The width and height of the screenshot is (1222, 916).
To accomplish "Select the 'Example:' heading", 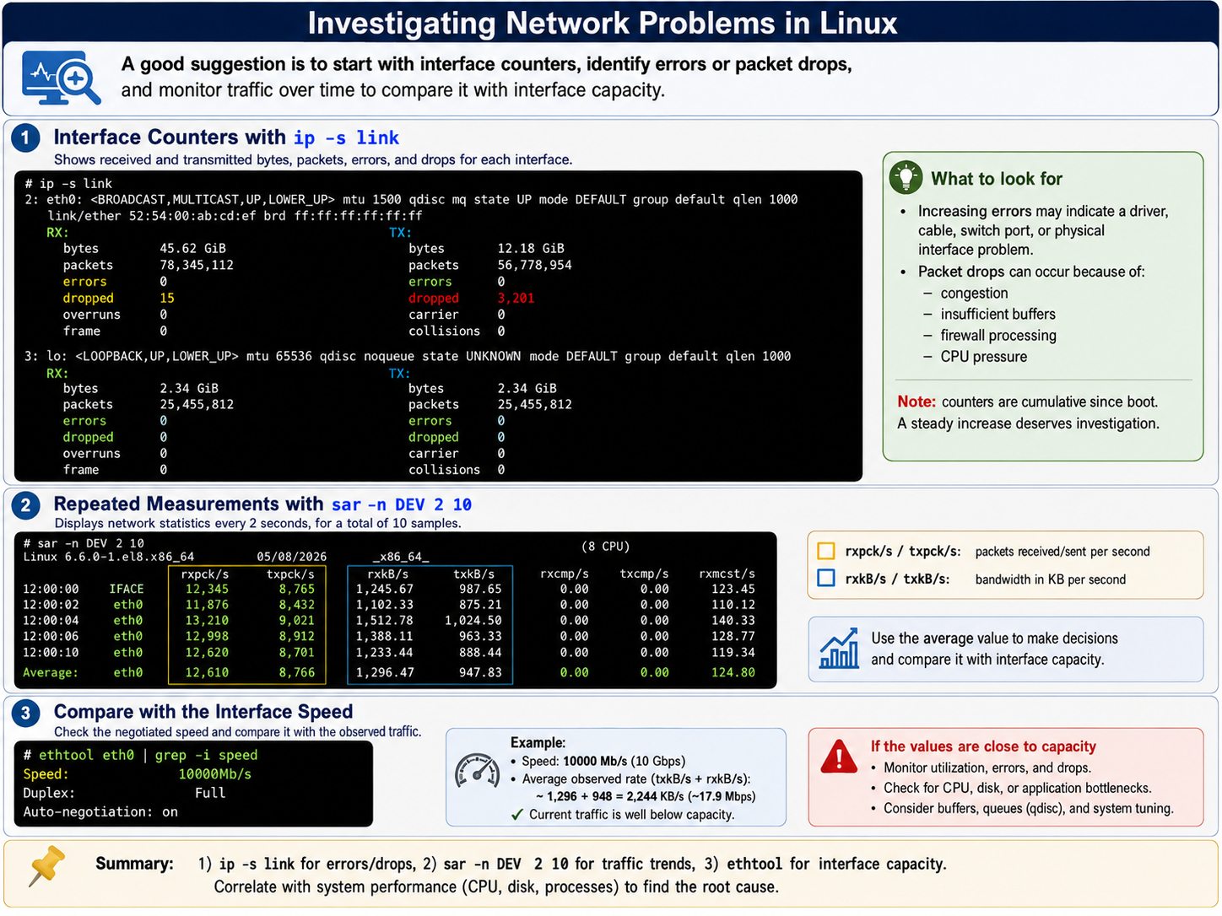I will point(538,743).
